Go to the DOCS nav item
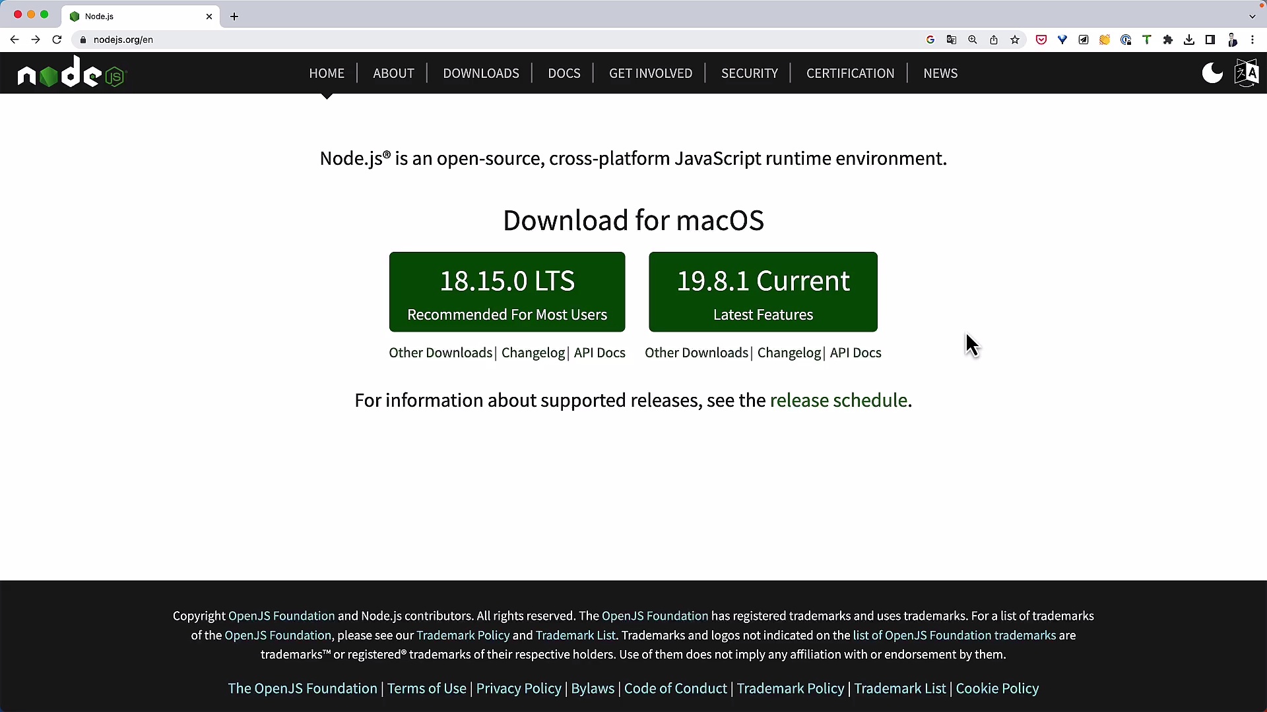This screenshot has height=712, width=1267. click(x=564, y=73)
